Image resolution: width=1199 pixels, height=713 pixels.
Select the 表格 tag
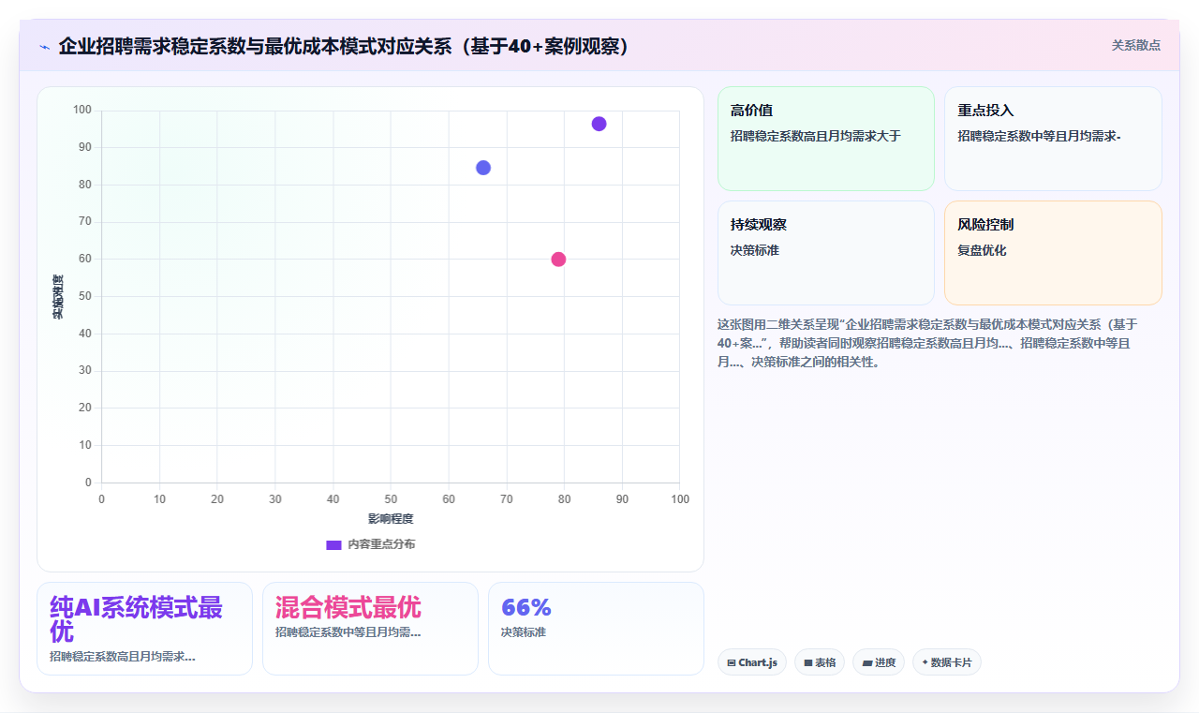[x=820, y=662]
